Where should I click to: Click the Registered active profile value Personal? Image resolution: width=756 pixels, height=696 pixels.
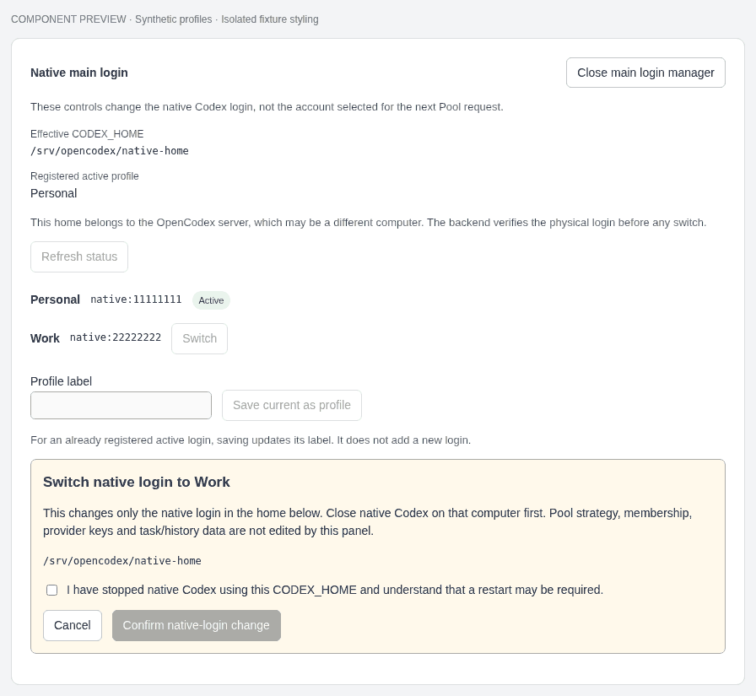tap(53, 193)
